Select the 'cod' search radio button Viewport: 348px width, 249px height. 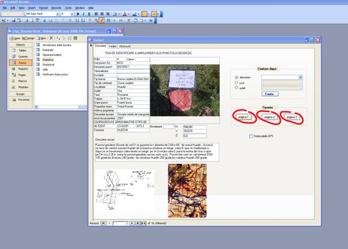point(236,83)
